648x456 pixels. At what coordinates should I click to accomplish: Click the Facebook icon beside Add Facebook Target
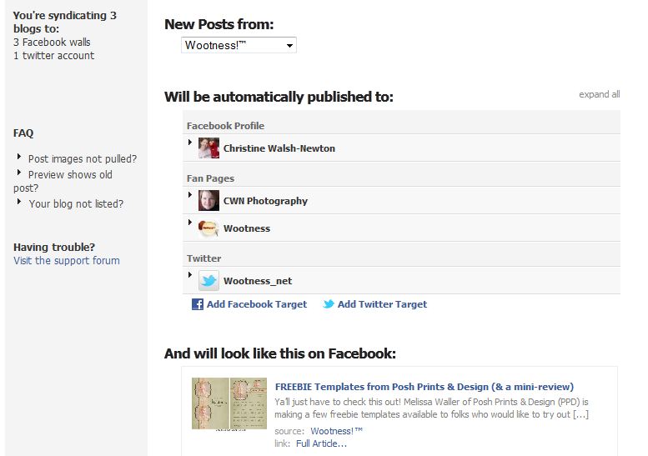pyautogui.click(x=197, y=304)
